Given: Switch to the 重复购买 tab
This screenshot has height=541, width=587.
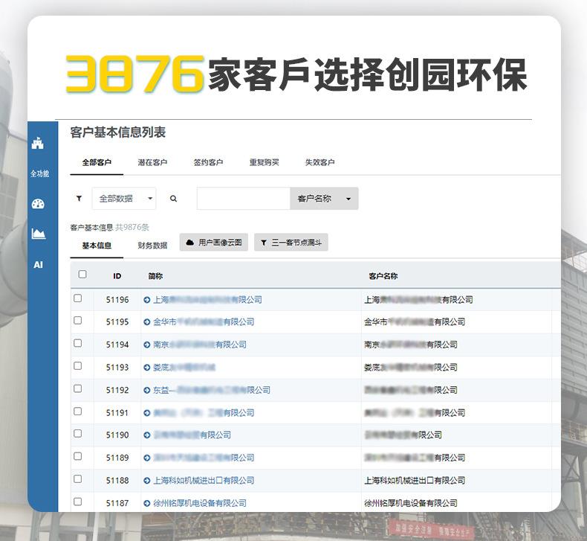Looking at the screenshot, I should (x=265, y=162).
